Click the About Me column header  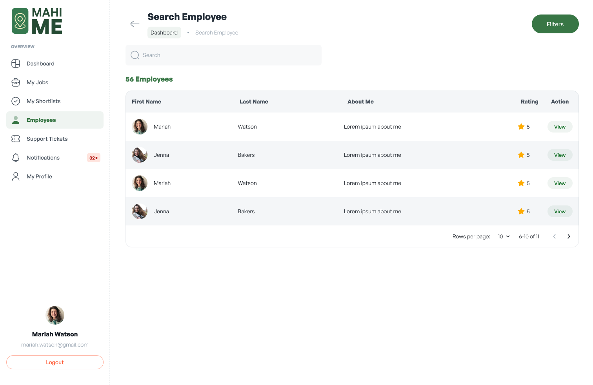pyautogui.click(x=360, y=102)
